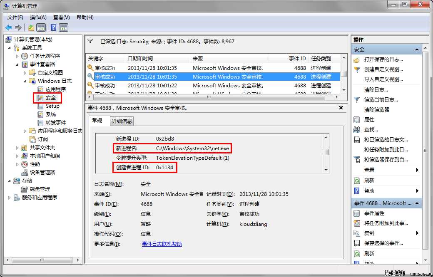Expand the 本地用户和组 node arrow
This screenshot has width=433, height=277.
[x=17, y=156]
